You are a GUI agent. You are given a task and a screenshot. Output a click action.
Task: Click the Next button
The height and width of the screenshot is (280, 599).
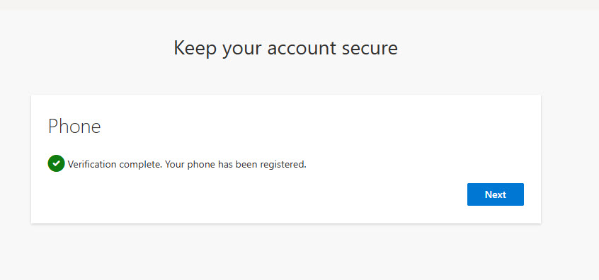pos(495,194)
